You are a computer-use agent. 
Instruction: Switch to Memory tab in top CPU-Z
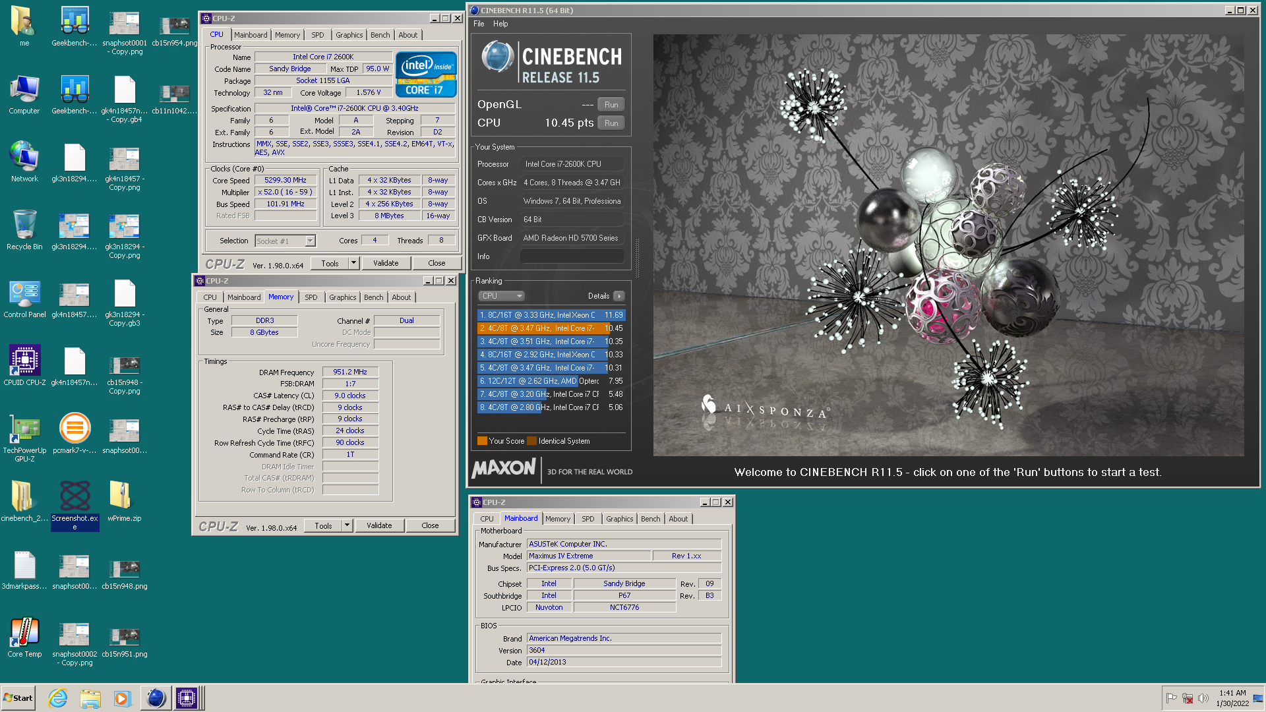[287, 35]
